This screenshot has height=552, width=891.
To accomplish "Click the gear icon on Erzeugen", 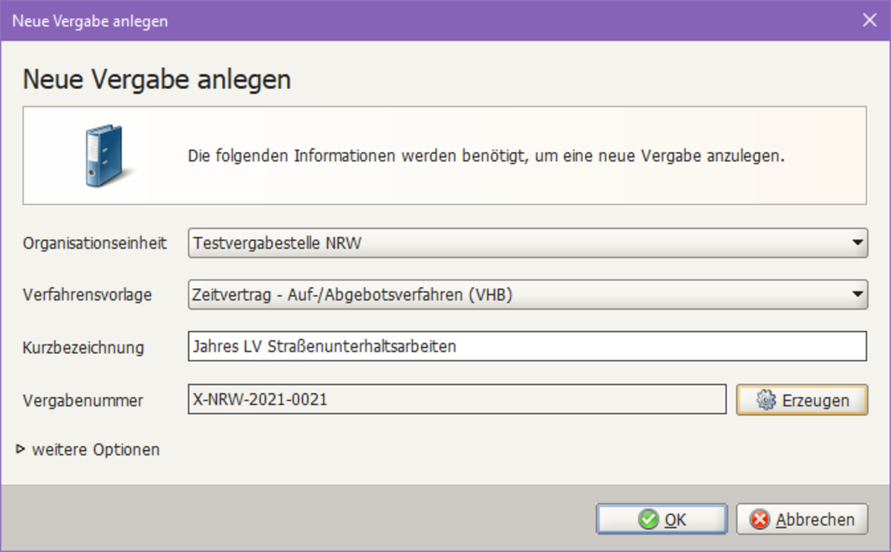I will click(766, 400).
